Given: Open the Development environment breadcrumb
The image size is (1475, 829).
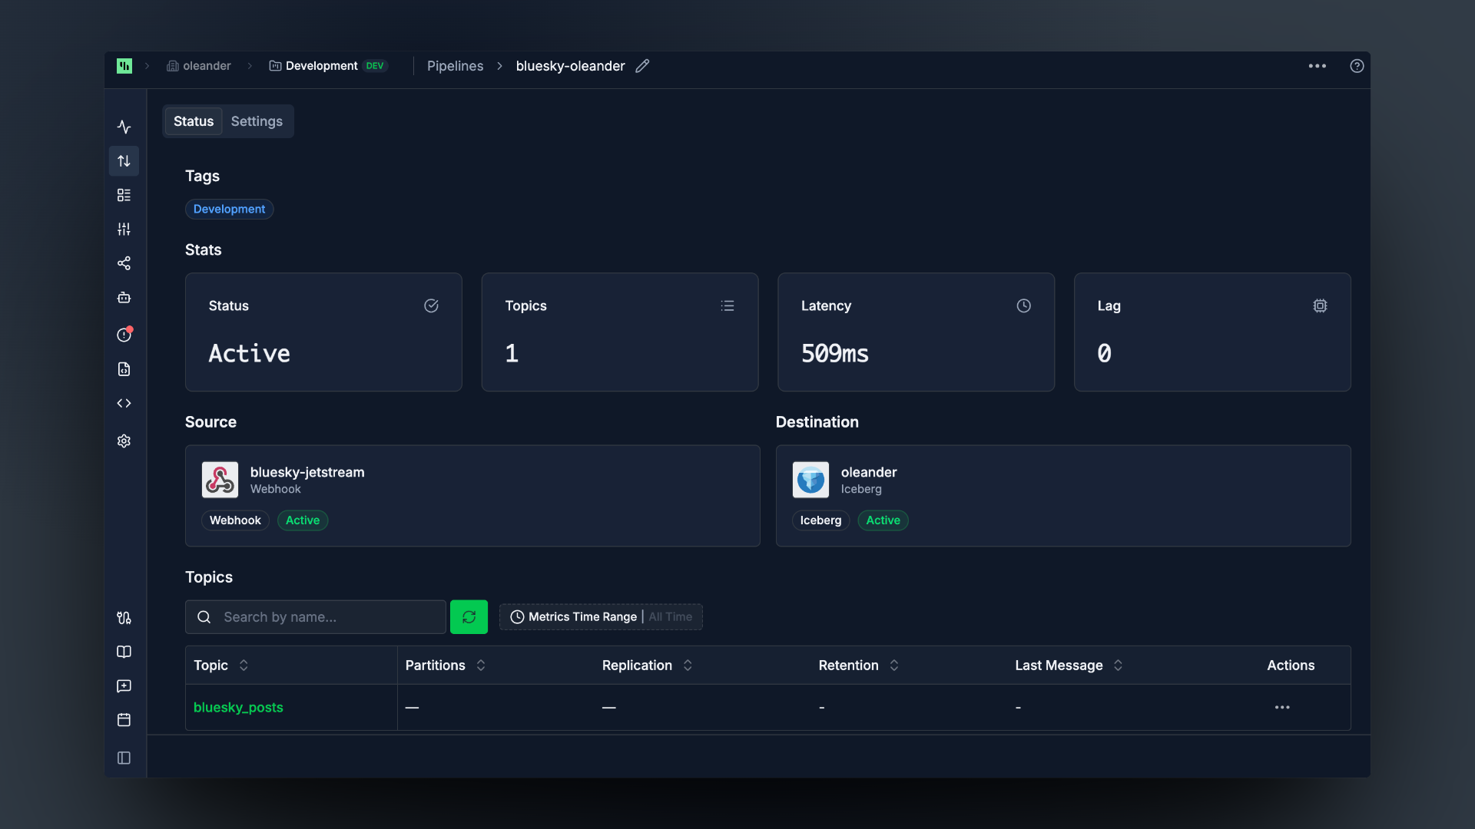Looking at the screenshot, I should coord(328,66).
